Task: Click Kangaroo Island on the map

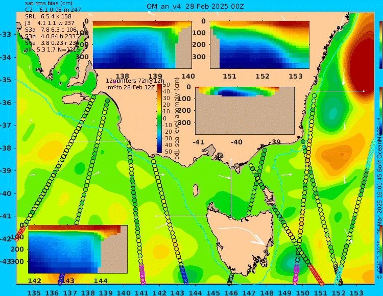Action: 76,99
